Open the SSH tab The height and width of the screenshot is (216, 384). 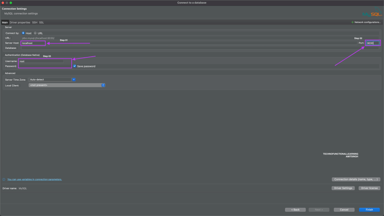(x=34, y=22)
